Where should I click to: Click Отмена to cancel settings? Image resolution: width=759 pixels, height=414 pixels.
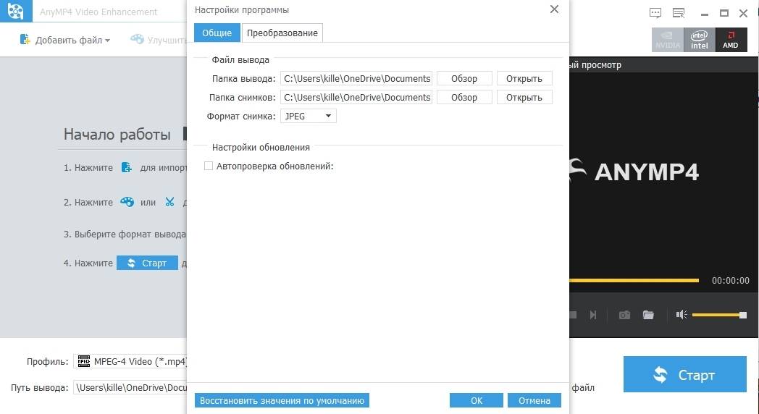[x=534, y=400]
